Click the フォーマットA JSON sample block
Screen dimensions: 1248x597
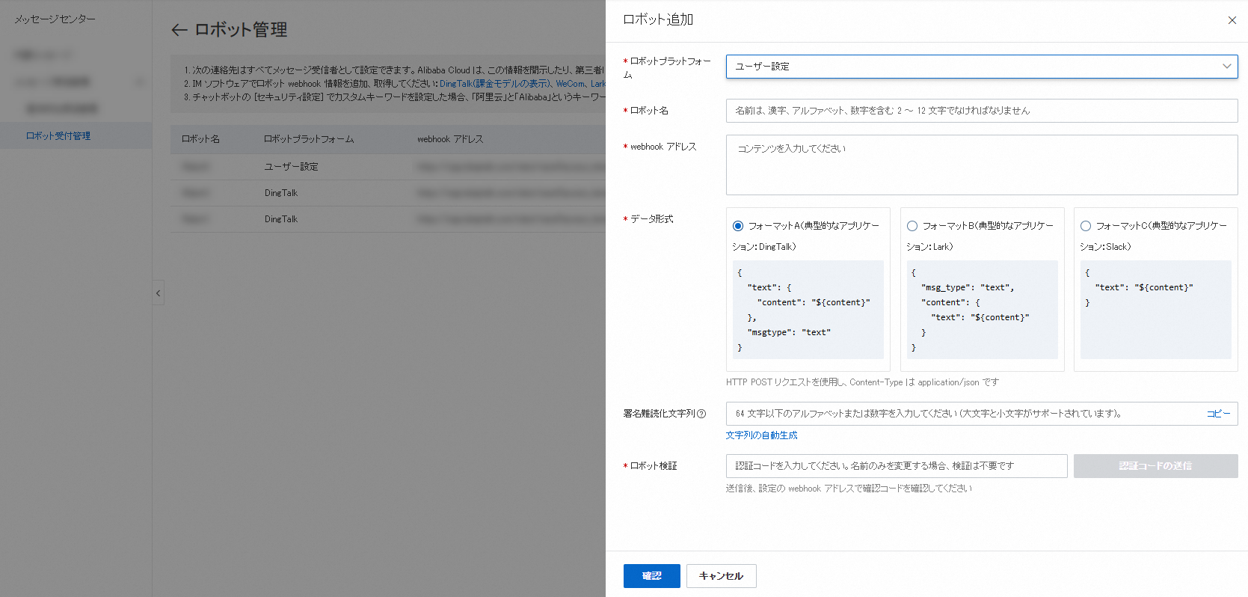(x=808, y=310)
